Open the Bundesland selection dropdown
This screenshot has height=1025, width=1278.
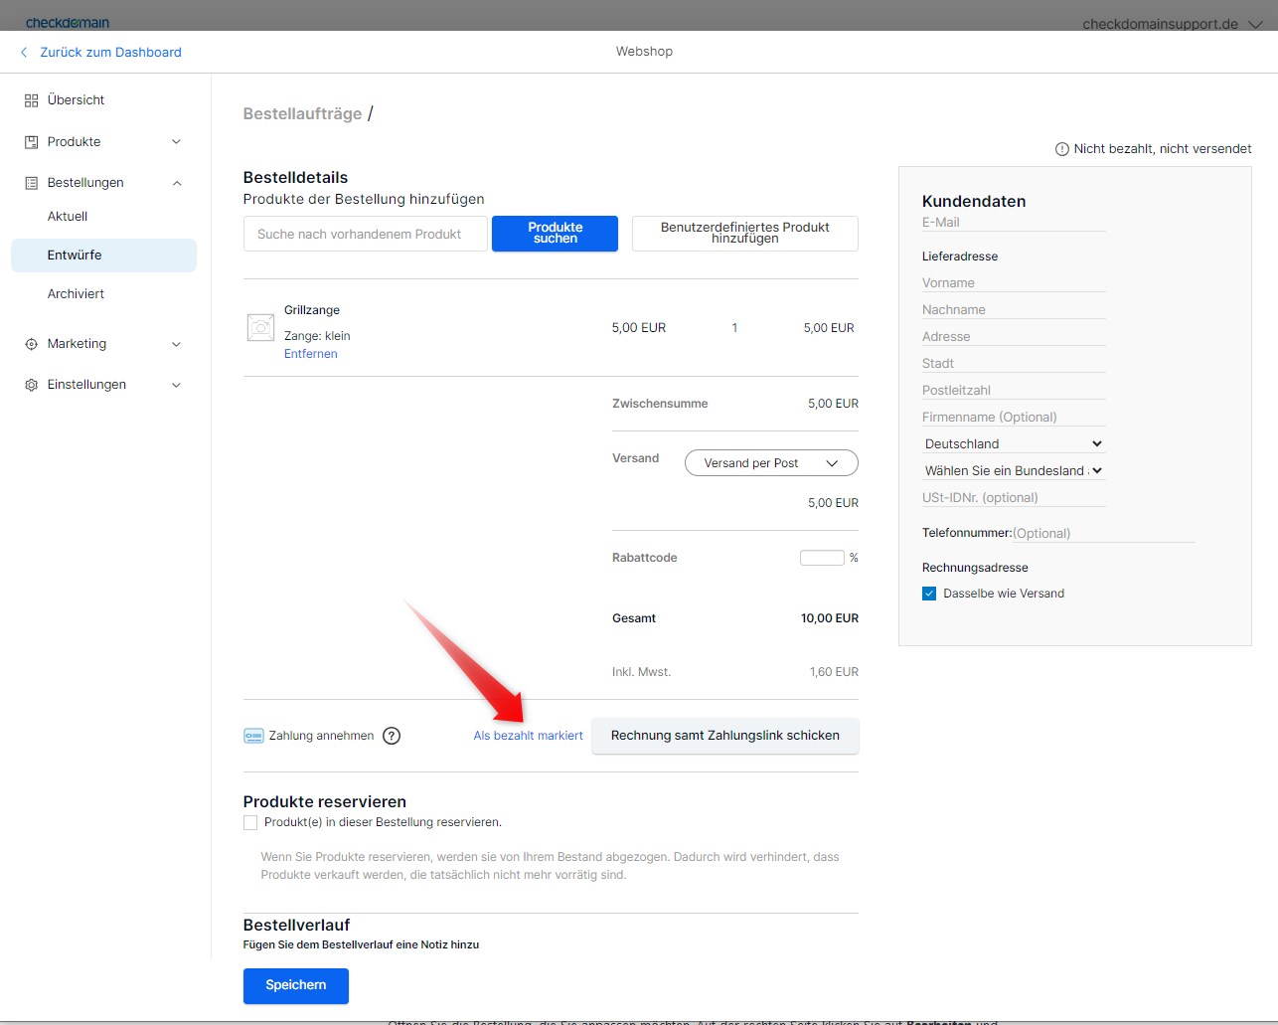coord(1013,471)
